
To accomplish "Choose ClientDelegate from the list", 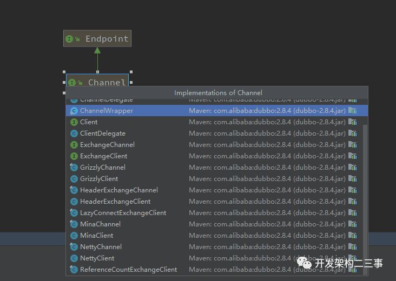I will tap(214, 133).
